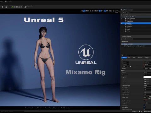This screenshot has height=113, width=151.
Task: Toggle rotation snapping in the viewport toolbar
Action: [x=99, y=11]
